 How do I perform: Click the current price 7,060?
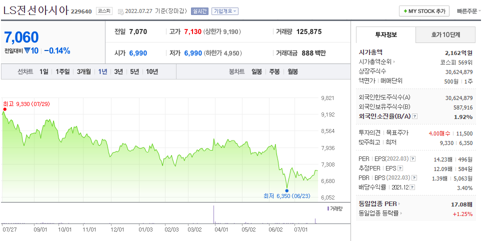click(21, 37)
